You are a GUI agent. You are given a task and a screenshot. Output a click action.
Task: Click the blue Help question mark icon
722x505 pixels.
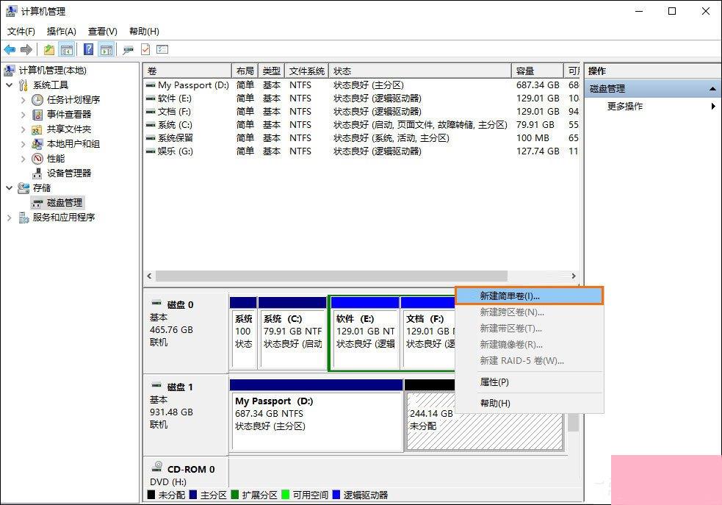(88, 49)
